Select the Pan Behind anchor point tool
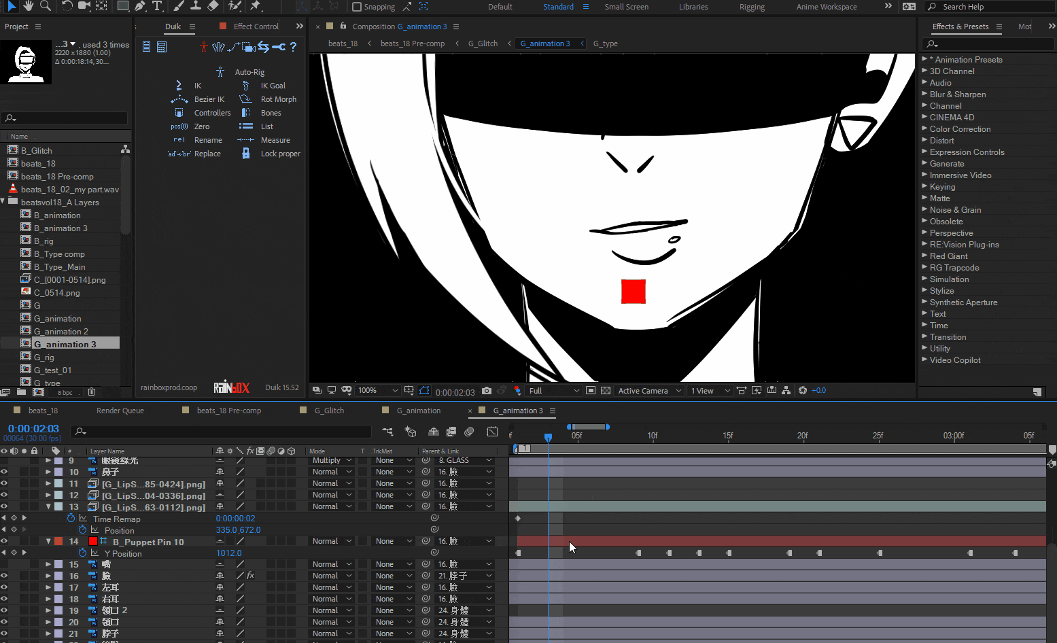Viewport: 1057px width, 643px height. [x=101, y=6]
